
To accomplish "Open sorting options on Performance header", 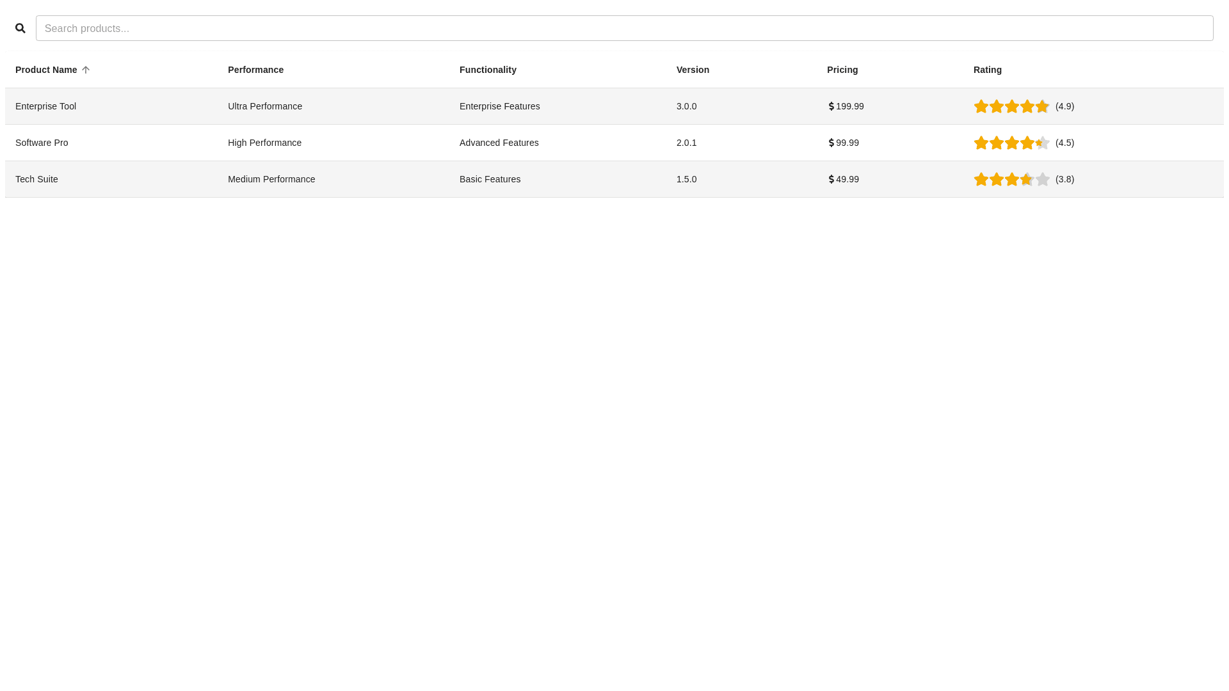I will click(x=255, y=70).
